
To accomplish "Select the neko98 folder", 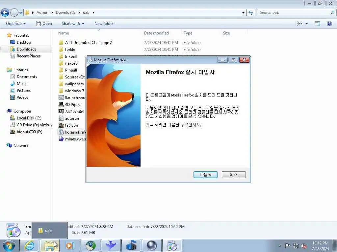I will (x=71, y=63).
